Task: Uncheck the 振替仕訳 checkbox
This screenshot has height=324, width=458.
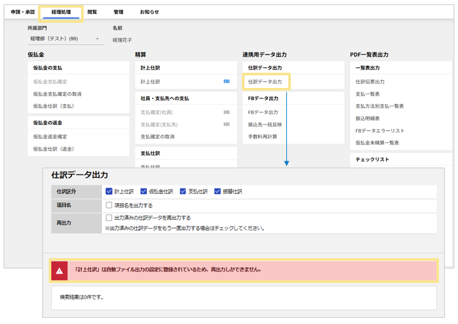Action: click(217, 191)
